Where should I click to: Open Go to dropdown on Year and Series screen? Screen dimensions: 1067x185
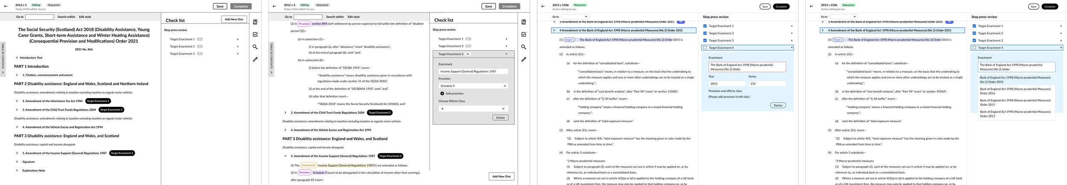[574, 17]
